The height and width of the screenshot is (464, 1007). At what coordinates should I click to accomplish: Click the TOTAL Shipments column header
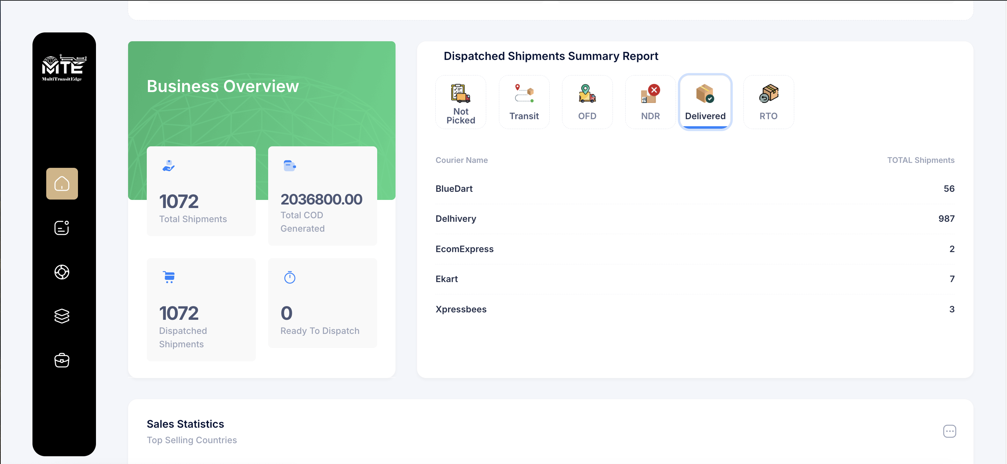click(x=921, y=160)
